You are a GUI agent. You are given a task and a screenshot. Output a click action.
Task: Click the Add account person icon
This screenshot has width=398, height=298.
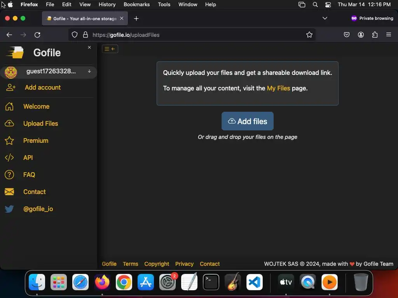tap(10, 87)
